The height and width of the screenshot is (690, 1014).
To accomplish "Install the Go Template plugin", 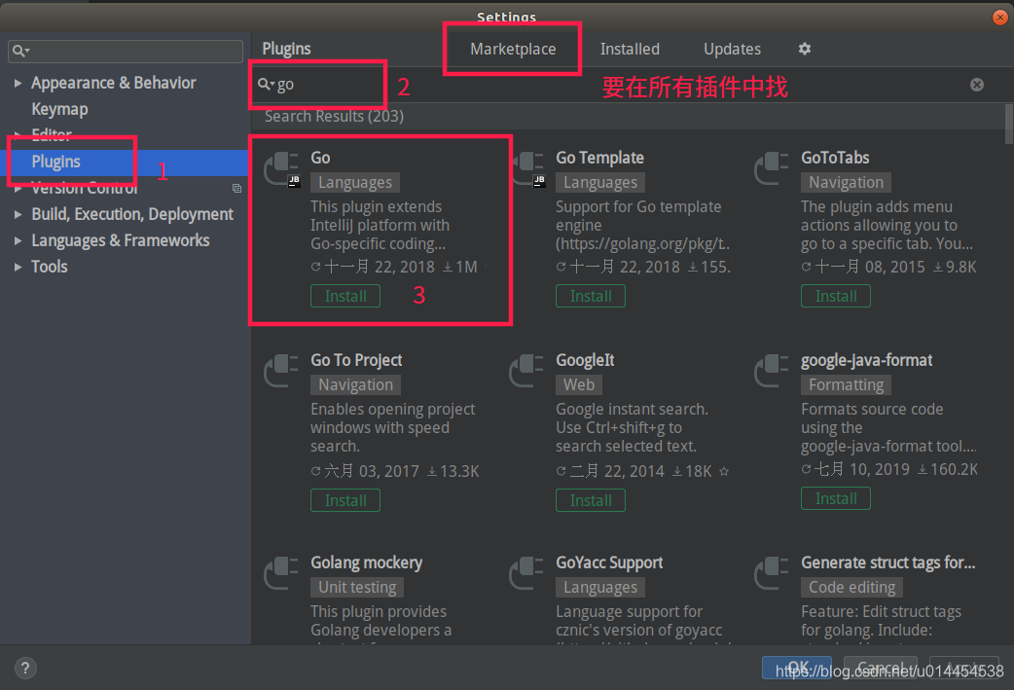I will click(591, 296).
